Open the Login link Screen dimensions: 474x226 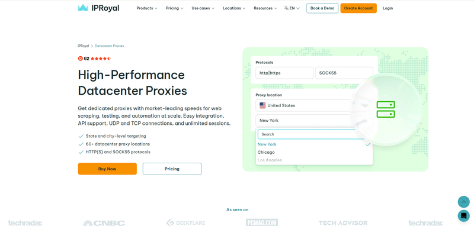point(387,8)
